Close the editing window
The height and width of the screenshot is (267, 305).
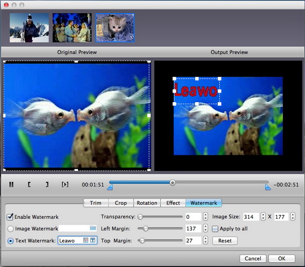tap(6, 5)
